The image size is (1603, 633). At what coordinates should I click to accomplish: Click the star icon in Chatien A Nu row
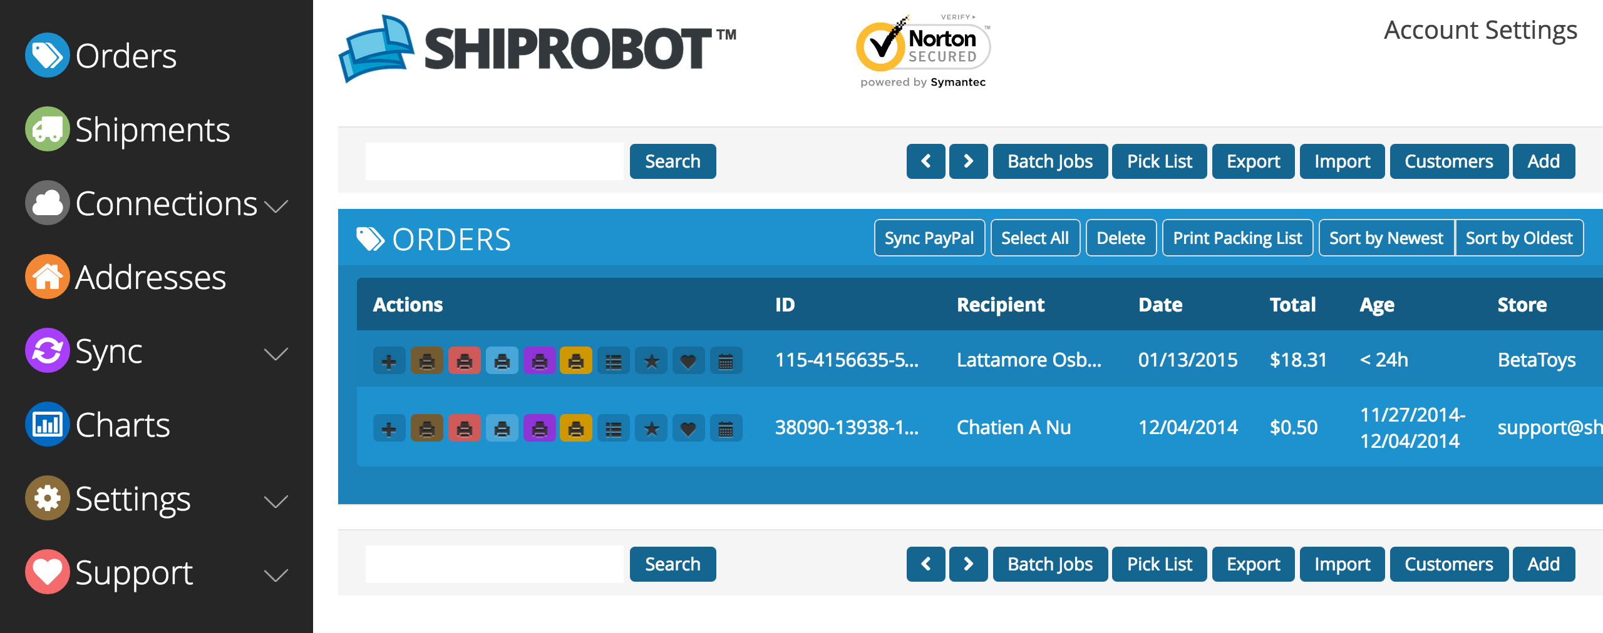pos(651,428)
